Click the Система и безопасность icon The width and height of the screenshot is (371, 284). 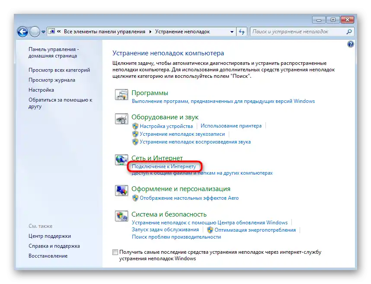(122, 216)
